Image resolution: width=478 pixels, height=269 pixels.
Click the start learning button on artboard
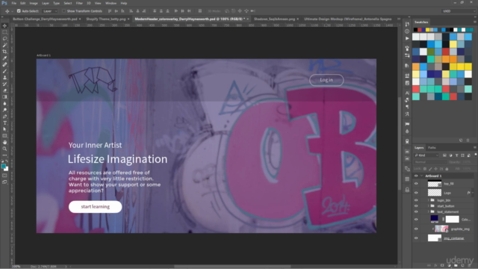point(95,207)
